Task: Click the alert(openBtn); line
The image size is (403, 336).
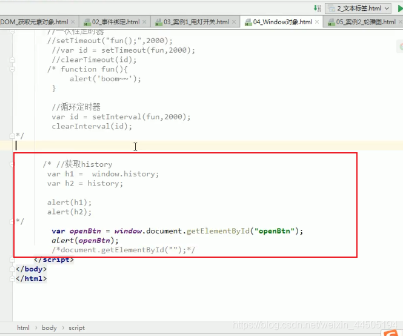Action: coord(85,241)
